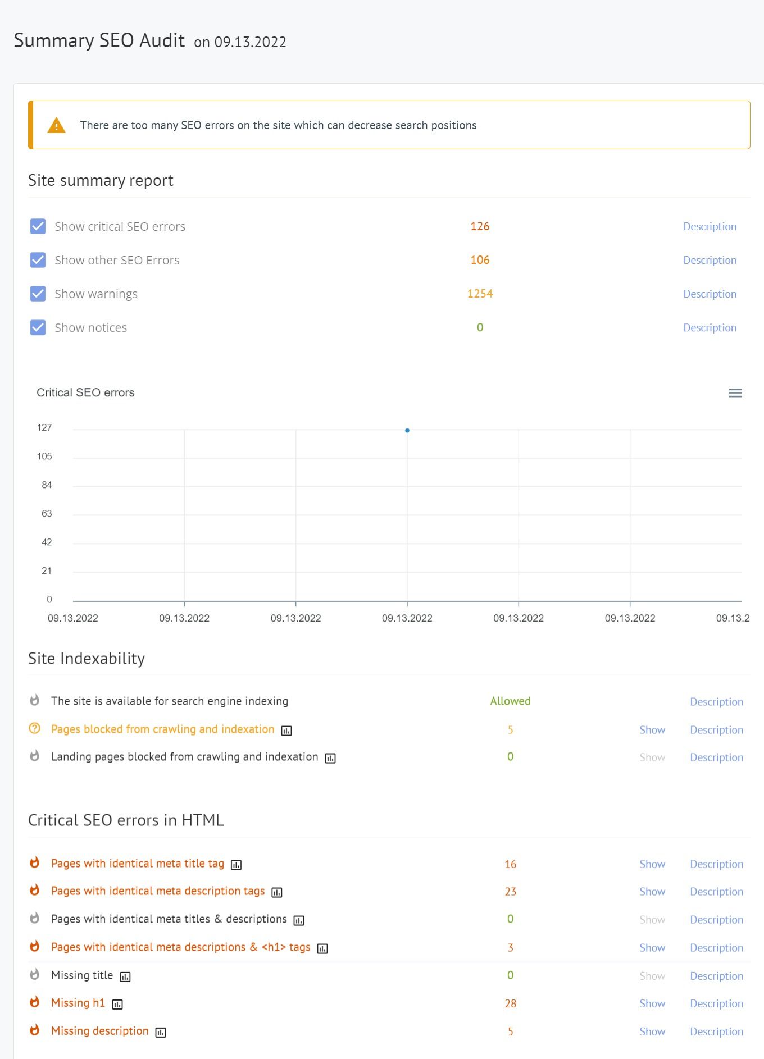The image size is (764, 1059).
Task: Click chart icon beside Pages blocked from crawling
Action: click(x=286, y=731)
